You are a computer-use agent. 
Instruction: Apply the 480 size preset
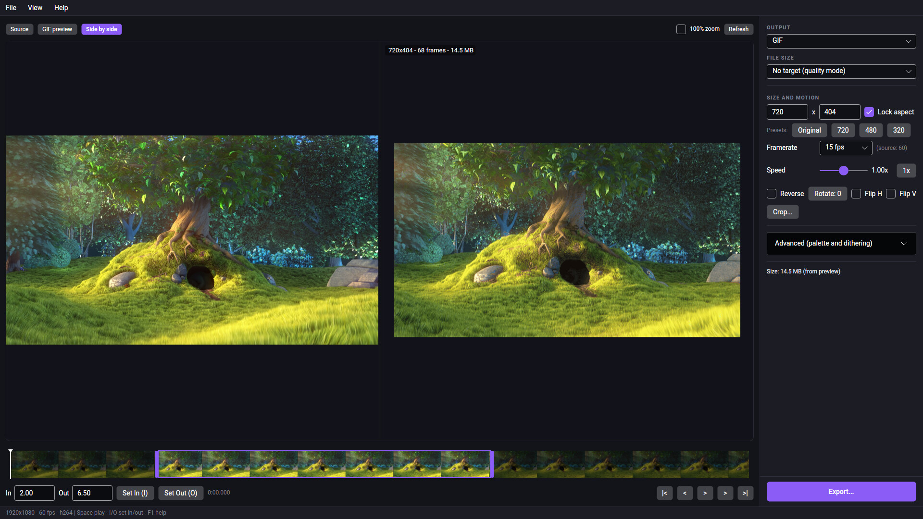point(871,130)
